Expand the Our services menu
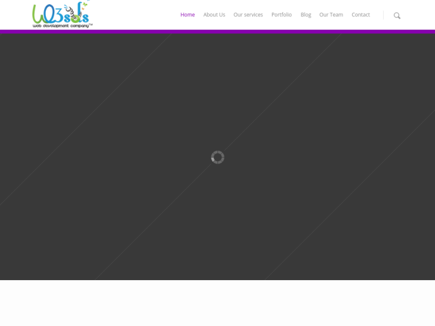 (x=248, y=14)
